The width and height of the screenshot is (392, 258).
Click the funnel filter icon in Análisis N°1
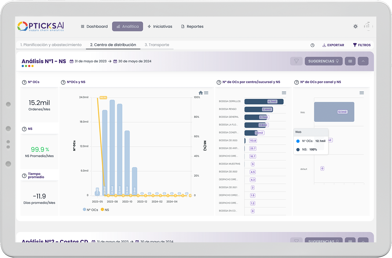[296, 61]
